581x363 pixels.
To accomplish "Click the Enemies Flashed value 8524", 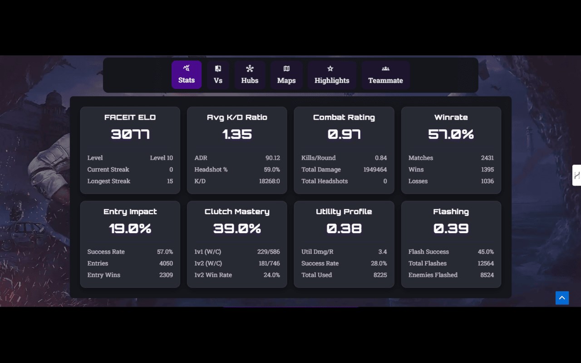I will [487, 275].
